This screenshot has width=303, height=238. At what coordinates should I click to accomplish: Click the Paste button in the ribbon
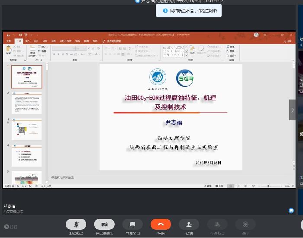coord(9,51)
